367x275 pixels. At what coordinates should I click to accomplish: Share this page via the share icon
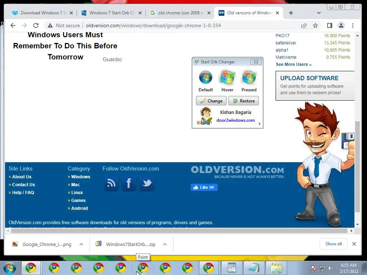[304, 25]
